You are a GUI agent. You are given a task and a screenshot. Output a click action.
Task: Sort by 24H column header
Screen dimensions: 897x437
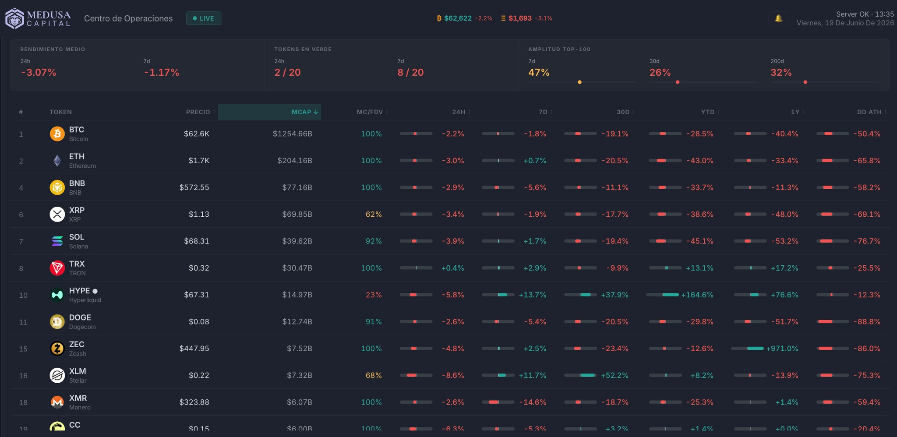point(461,112)
